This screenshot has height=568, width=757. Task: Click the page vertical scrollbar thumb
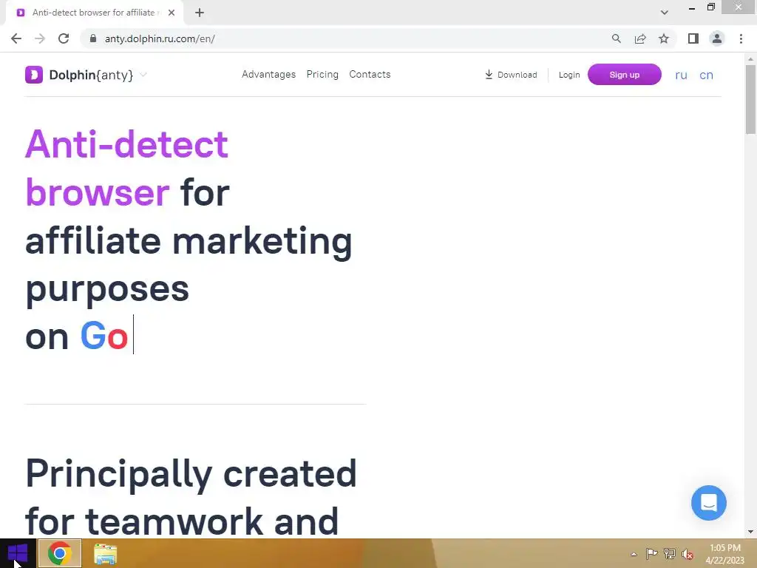pyautogui.click(x=750, y=99)
